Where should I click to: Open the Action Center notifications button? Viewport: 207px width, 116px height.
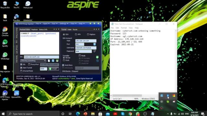coord(203,114)
